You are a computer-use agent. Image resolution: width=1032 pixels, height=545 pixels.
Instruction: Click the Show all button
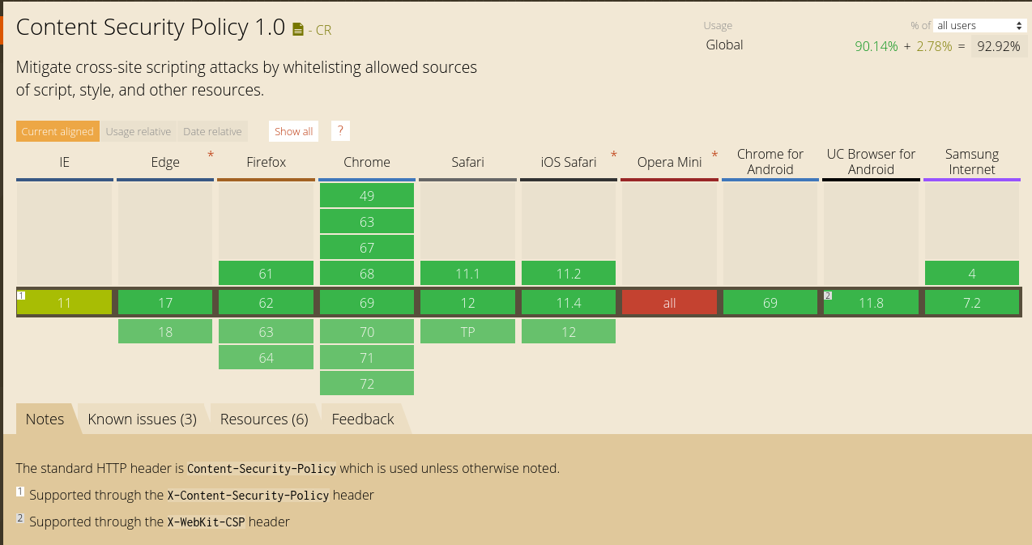coord(293,131)
